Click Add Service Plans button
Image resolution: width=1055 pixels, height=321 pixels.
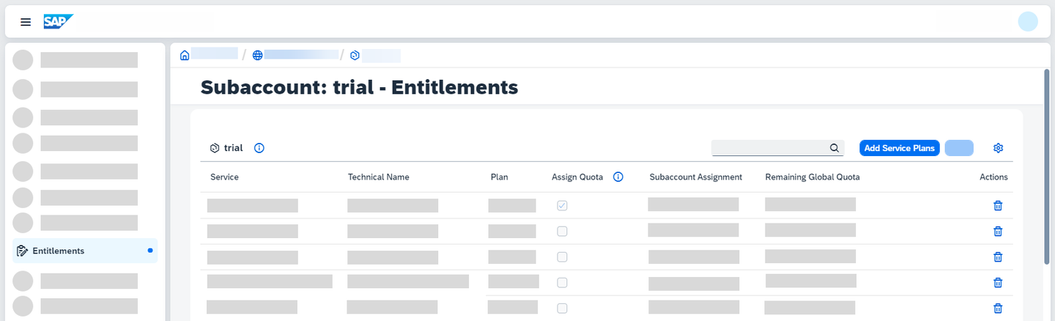tap(900, 148)
